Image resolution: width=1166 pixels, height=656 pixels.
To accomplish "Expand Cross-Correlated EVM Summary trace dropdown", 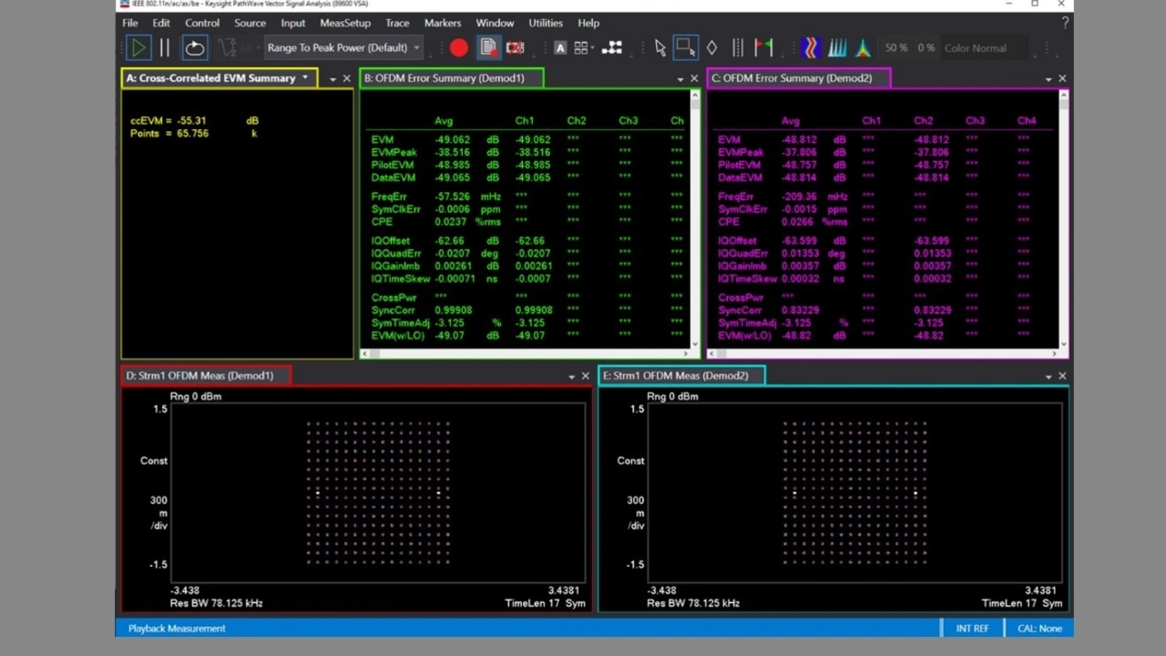I will point(305,78).
